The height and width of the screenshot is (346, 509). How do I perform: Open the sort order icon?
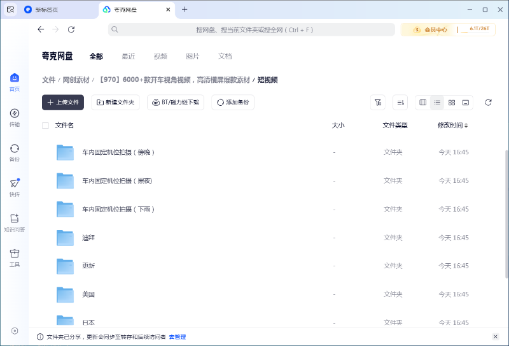click(x=400, y=103)
